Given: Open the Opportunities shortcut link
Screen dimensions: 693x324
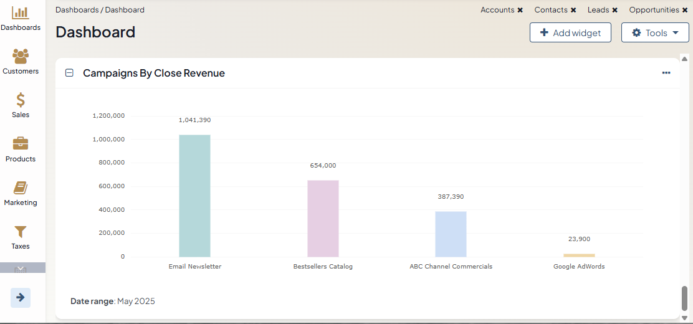Looking at the screenshot, I should pos(654,10).
